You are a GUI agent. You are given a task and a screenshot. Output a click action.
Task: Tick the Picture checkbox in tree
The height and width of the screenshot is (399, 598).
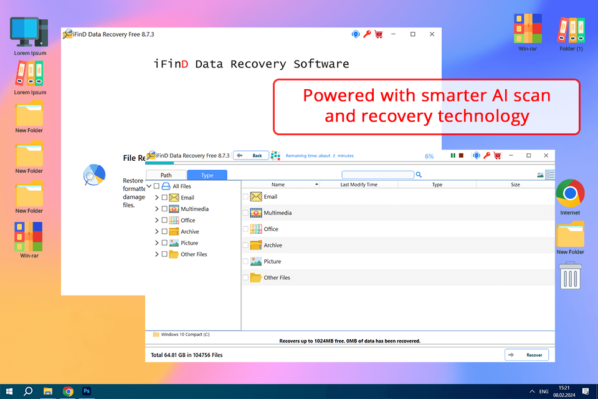point(164,243)
